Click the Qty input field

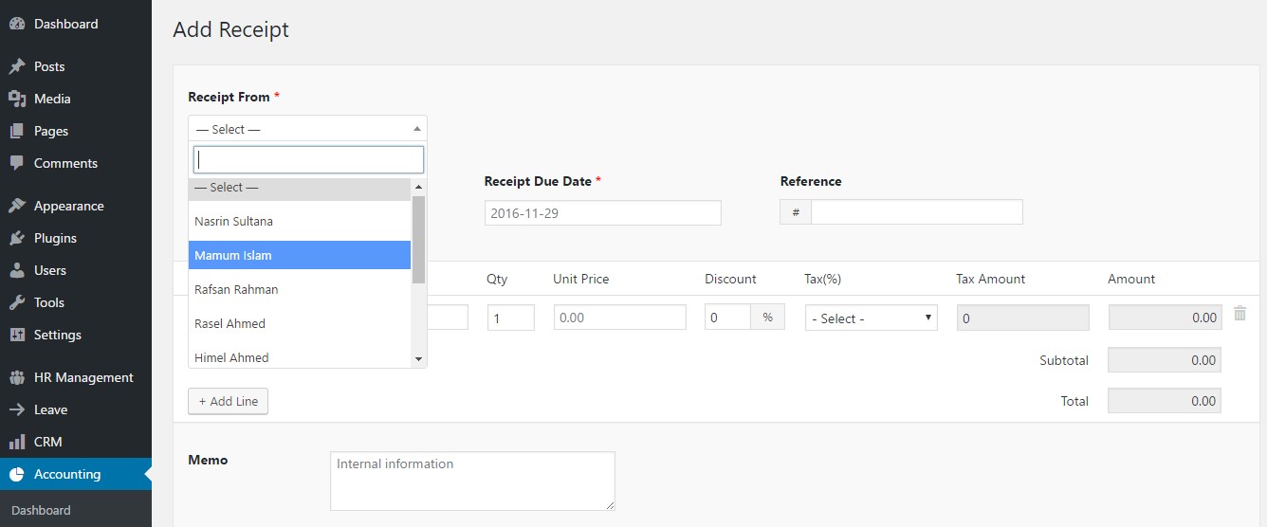510,318
